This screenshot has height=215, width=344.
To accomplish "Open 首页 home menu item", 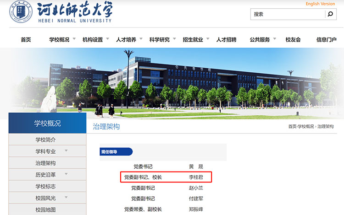I will [26, 40].
